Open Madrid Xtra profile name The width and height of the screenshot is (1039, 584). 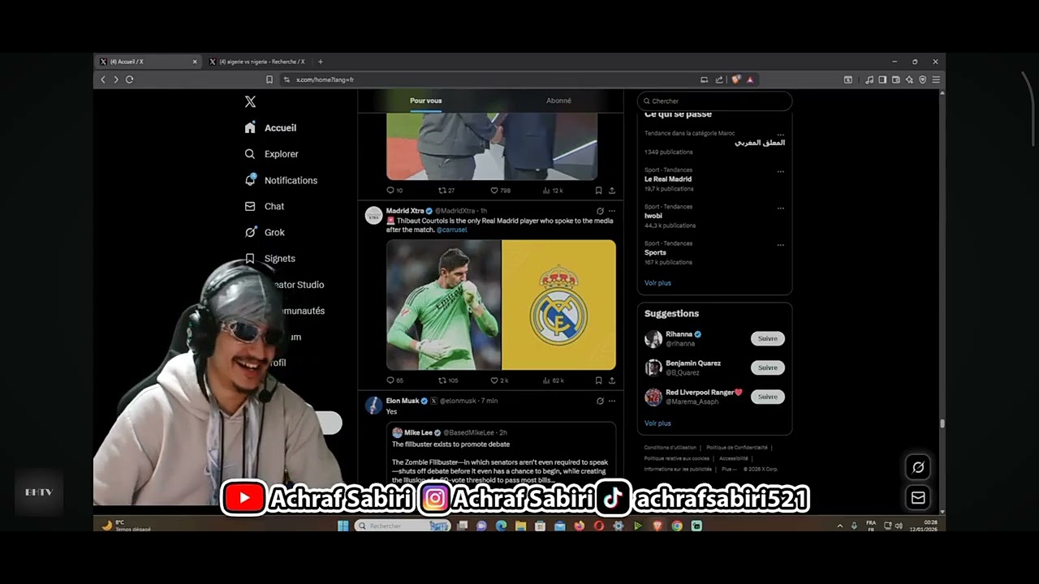coord(405,211)
